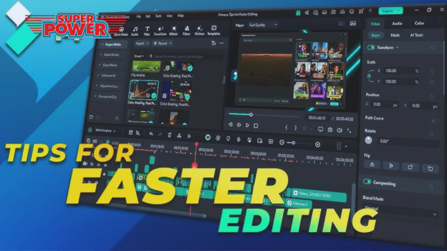Toggle the Compositing switch

367,182
